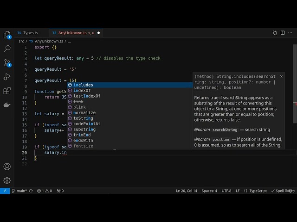The image size is (297, 222).
Task: Click the ports forwarded indicator showing 0
Action: (60, 191)
